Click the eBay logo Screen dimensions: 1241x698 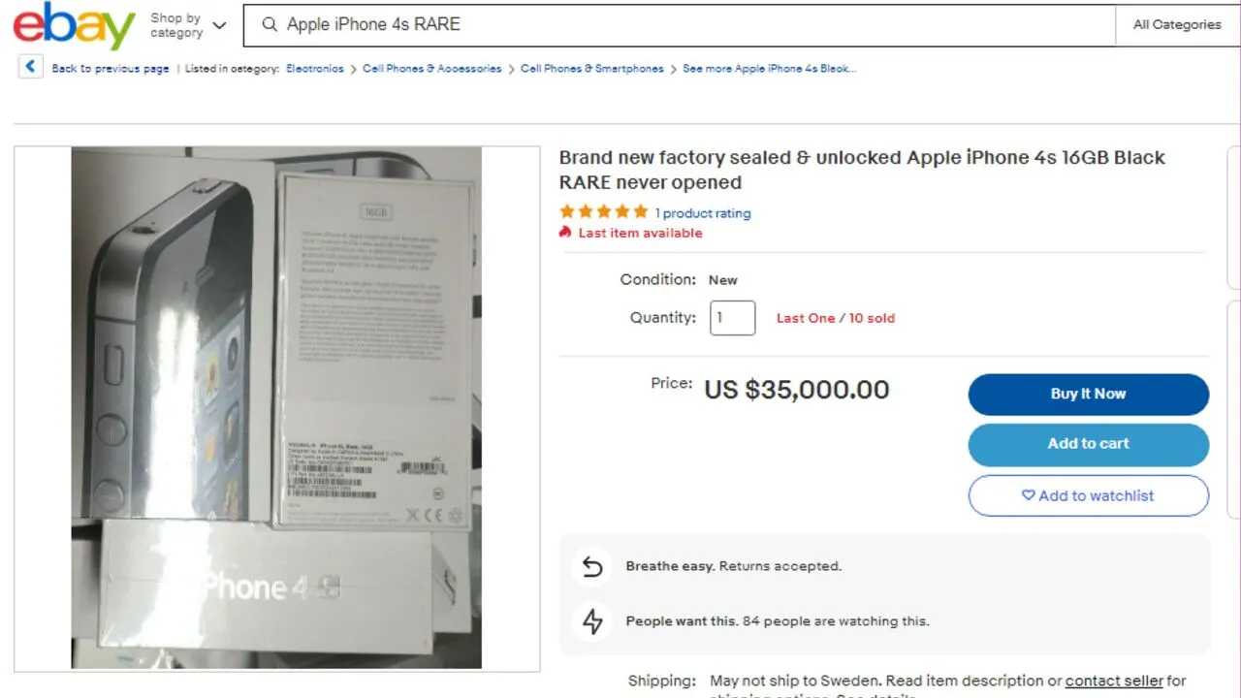click(x=74, y=26)
